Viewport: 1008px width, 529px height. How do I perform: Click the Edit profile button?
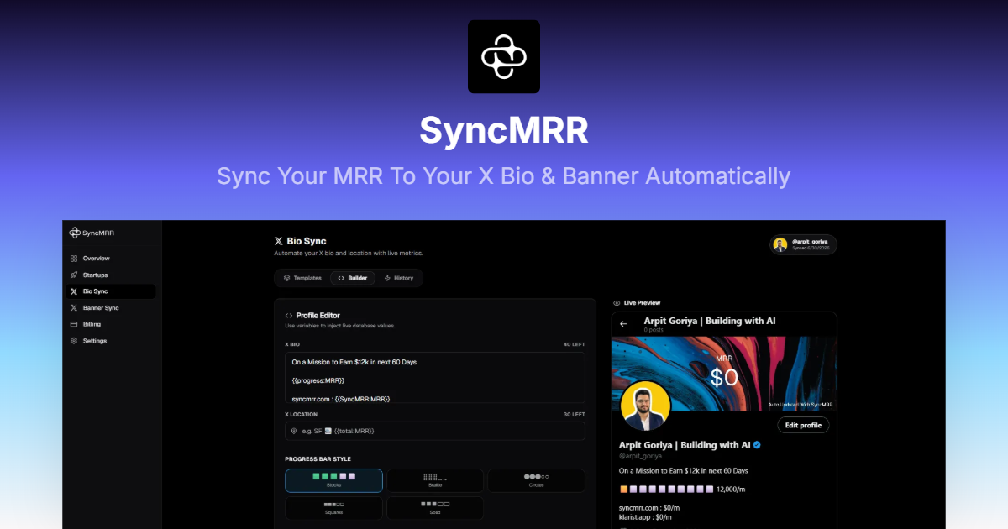click(803, 425)
